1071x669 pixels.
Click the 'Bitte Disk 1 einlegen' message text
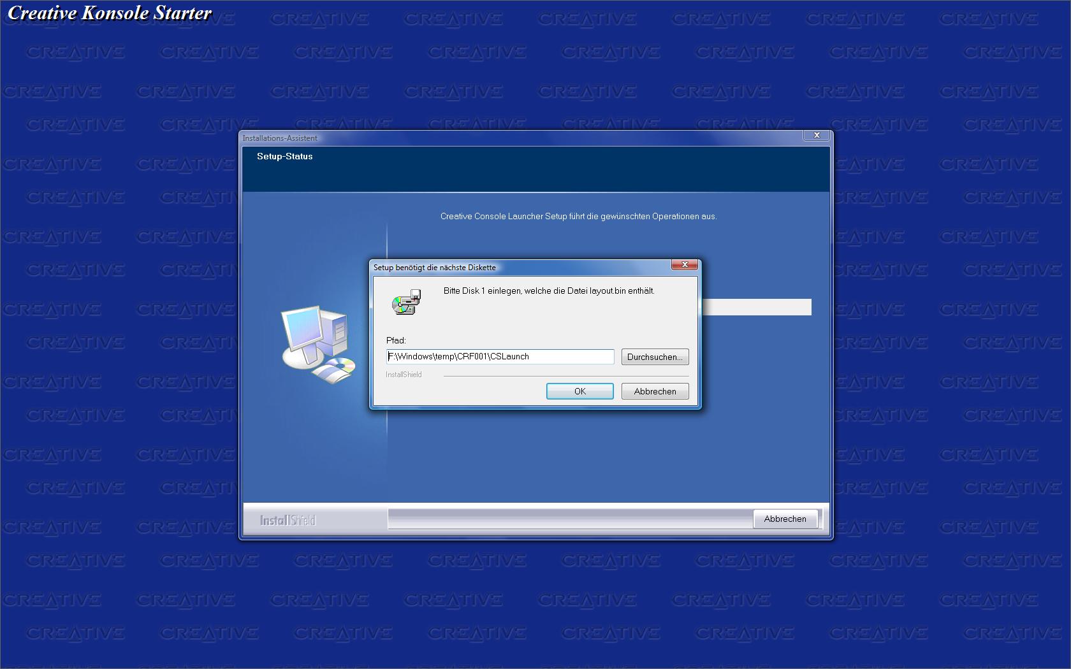[549, 291]
